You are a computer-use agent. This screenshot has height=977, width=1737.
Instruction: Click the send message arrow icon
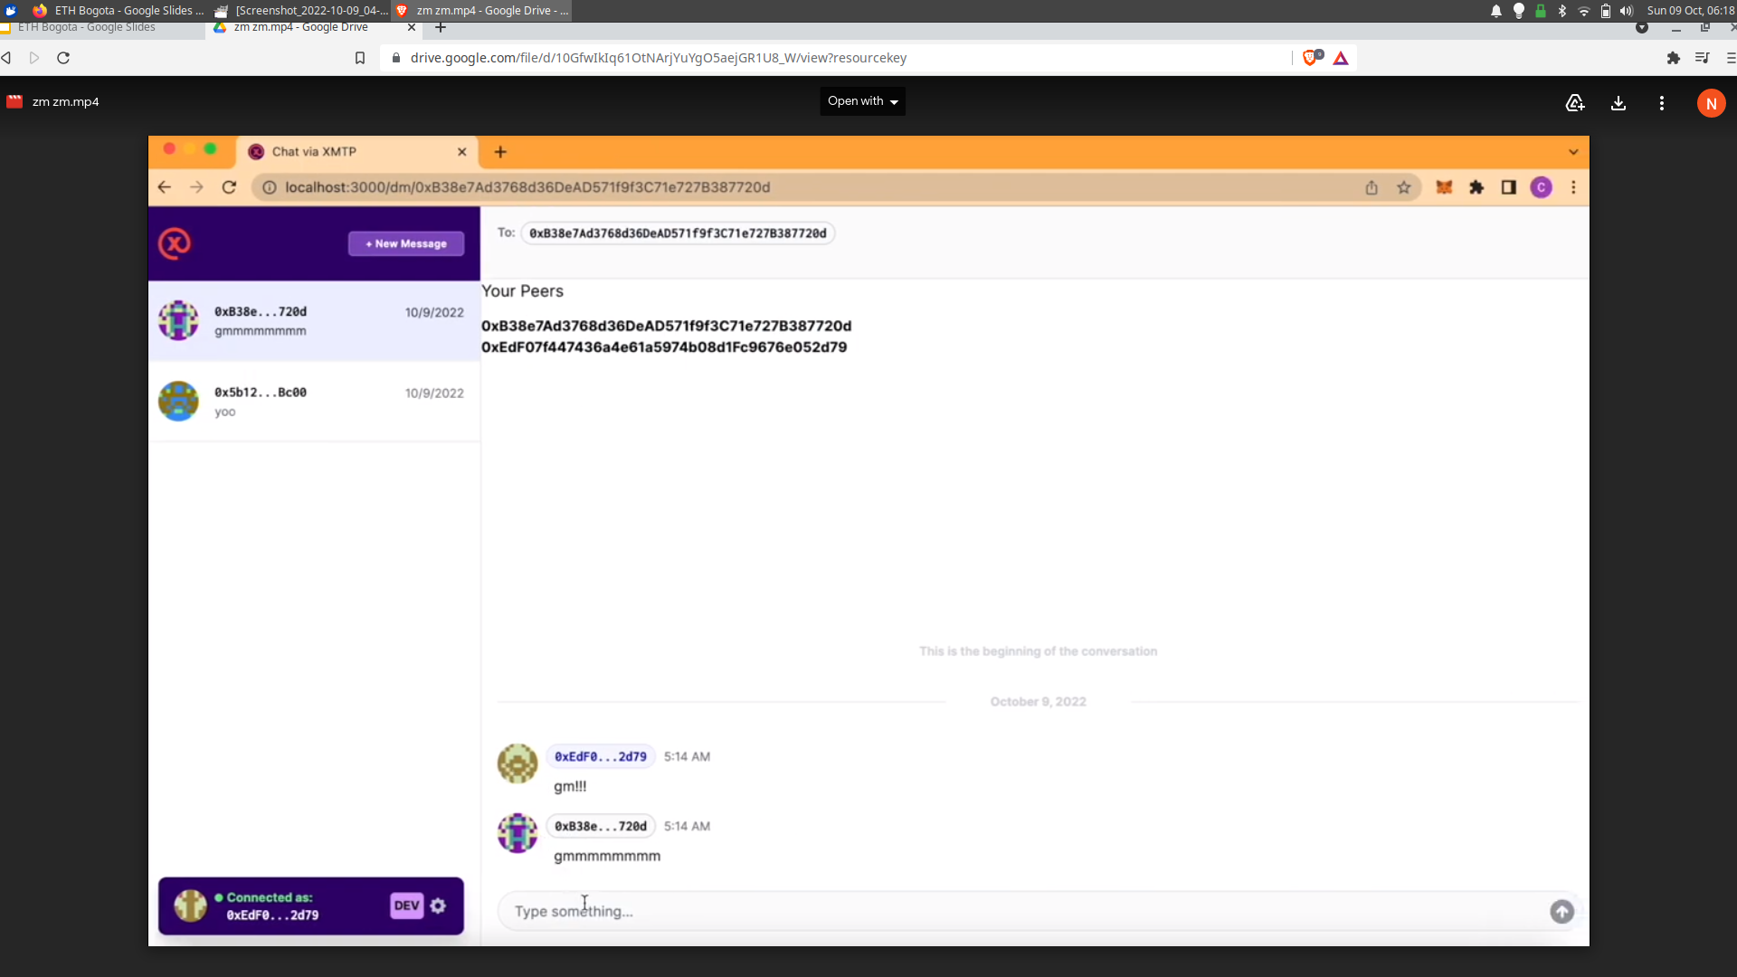click(1561, 911)
